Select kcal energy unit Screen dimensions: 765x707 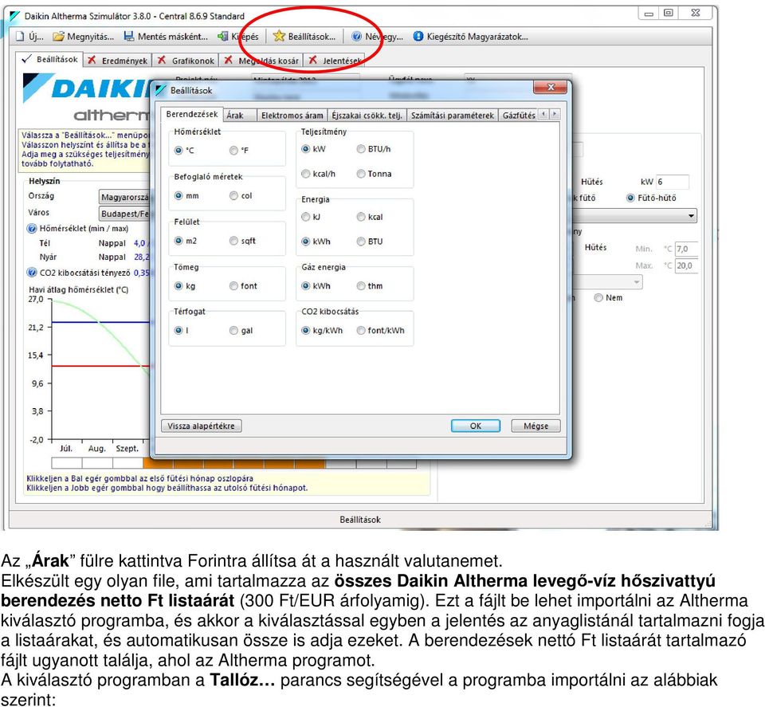(x=361, y=217)
